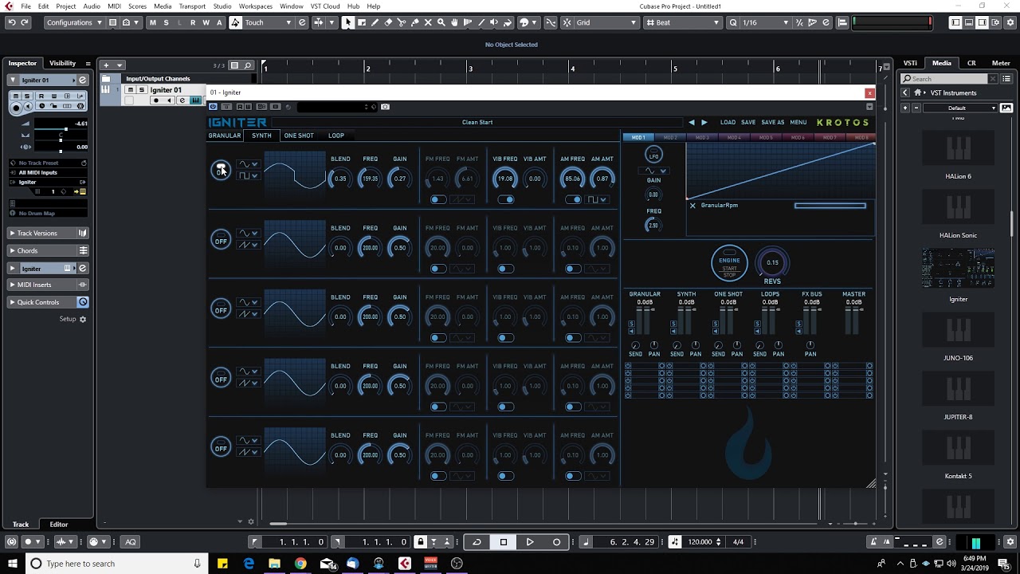Image resolution: width=1020 pixels, height=574 pixels.
Task: Click the Record button in transport bar
Action: [556, 542]
